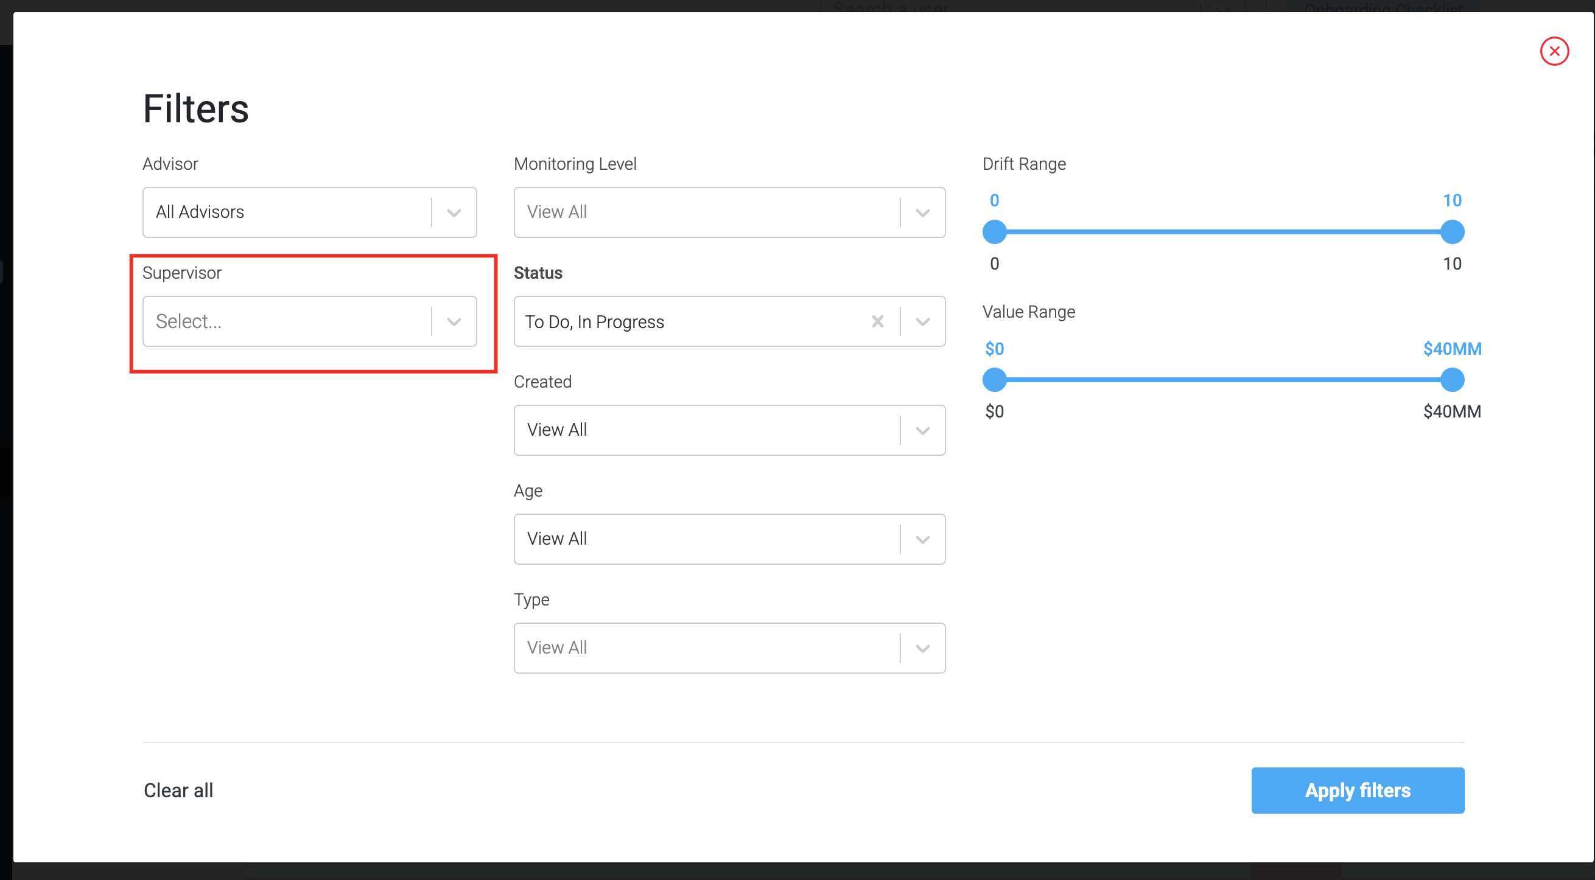1595x880 pixels.
Task: Open the Age View All dropdown
Action: [729, 539]
